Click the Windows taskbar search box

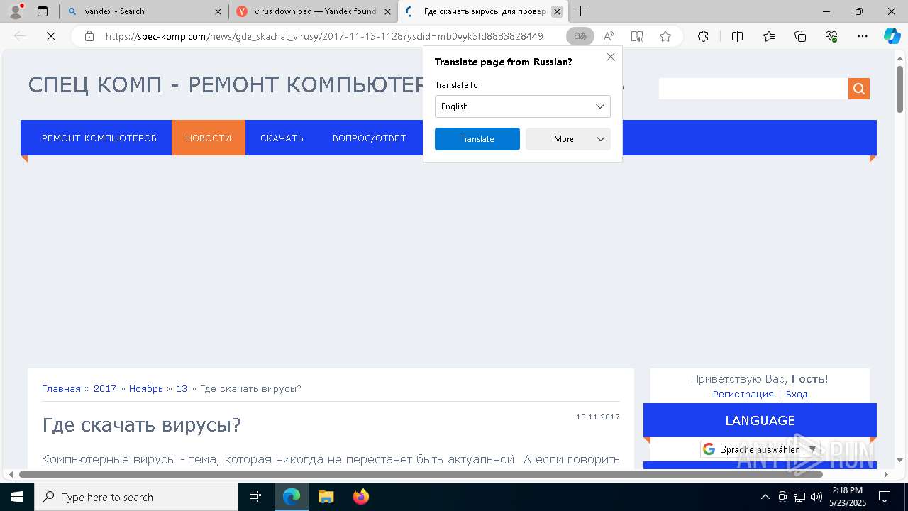coord(137,497)
